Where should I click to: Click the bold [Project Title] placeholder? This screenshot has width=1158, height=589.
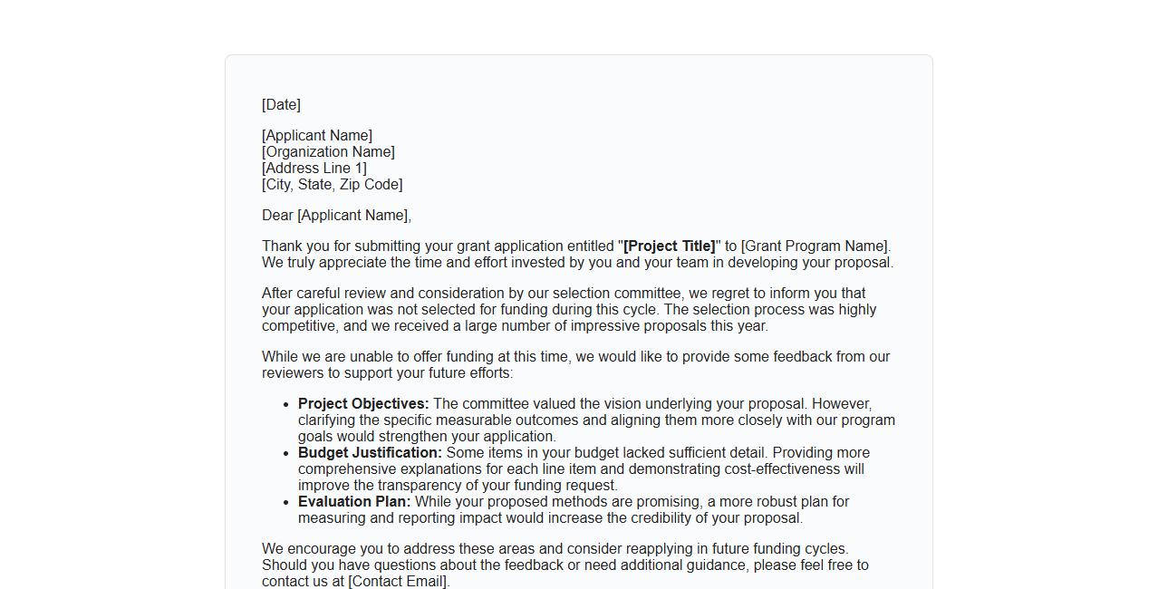(x=669, y=246)
